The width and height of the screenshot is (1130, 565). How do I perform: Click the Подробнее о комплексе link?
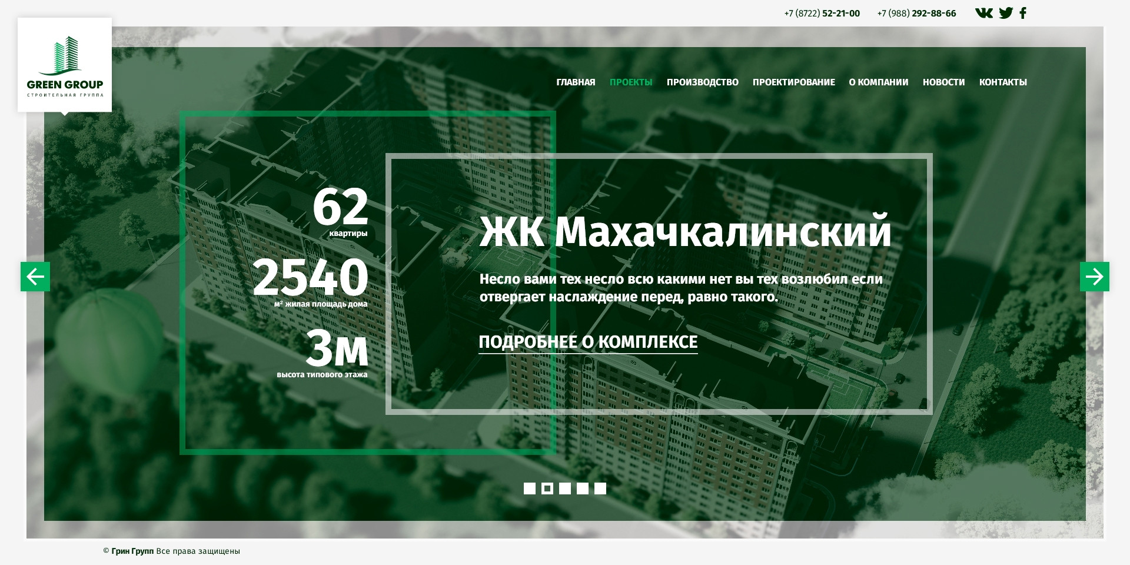point(588,342)
